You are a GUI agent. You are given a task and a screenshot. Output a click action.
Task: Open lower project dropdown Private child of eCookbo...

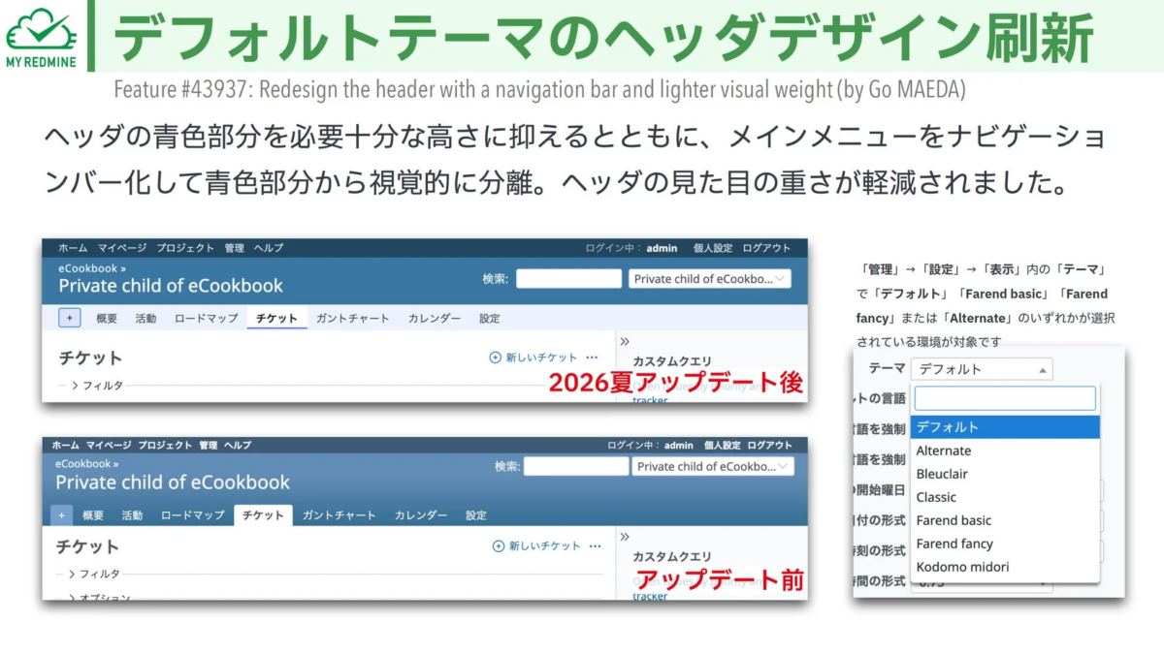pos(713,466)
